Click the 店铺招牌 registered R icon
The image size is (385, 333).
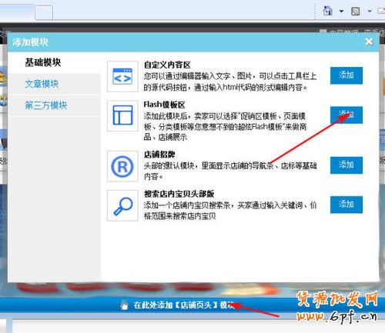(x=122, y=166)
